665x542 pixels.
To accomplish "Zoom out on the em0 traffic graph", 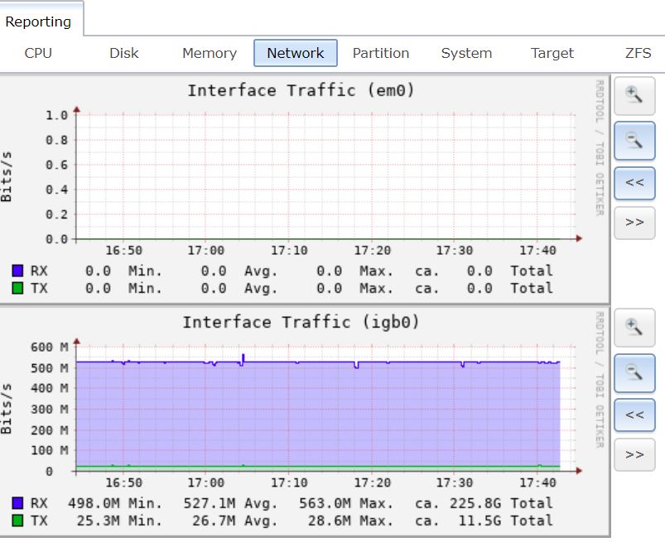I will [634, 141].
